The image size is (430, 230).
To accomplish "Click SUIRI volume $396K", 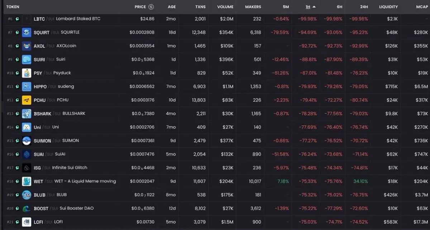I will point(226,60).
